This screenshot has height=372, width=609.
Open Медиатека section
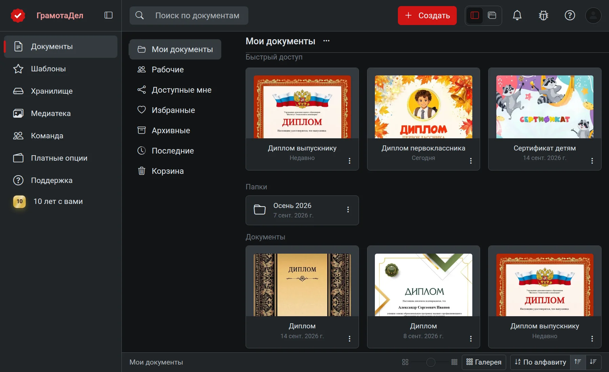coord(61,114)
